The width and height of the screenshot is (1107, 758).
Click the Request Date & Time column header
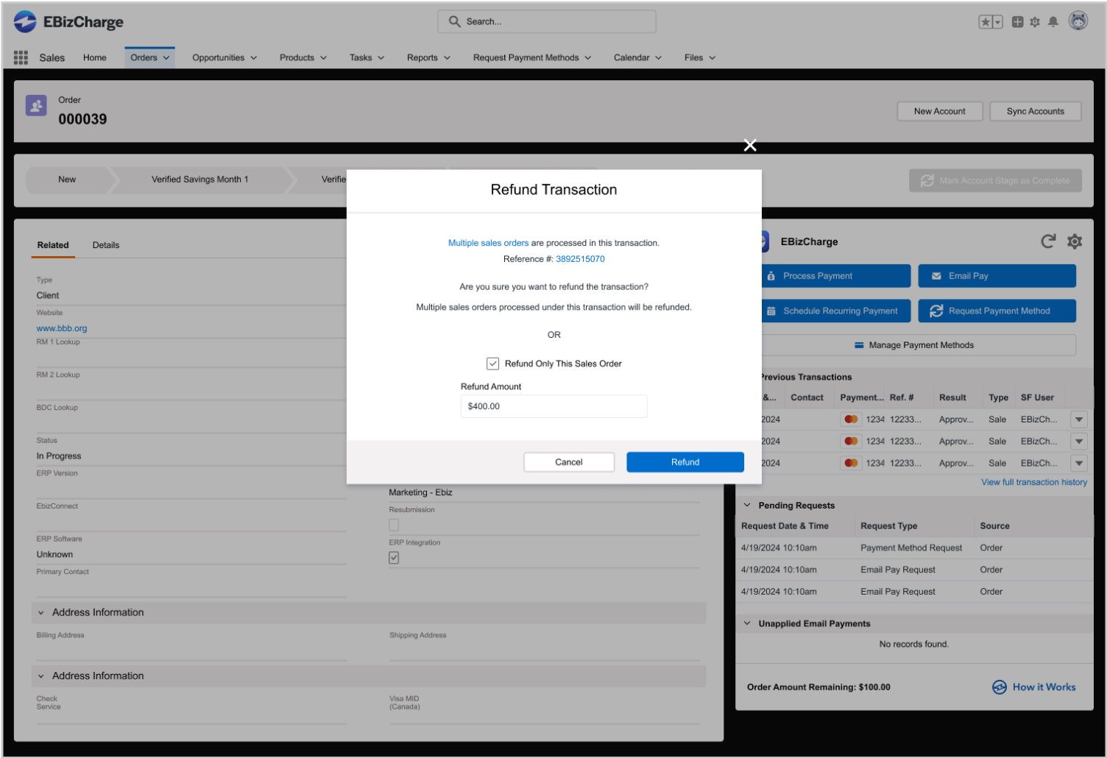[x=785, y=526]
